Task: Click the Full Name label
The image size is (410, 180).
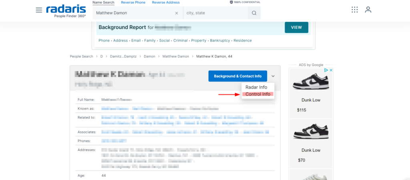Action: 86,99
